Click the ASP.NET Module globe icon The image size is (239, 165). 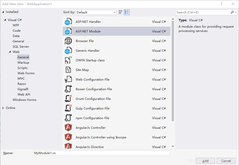point(68,31)
